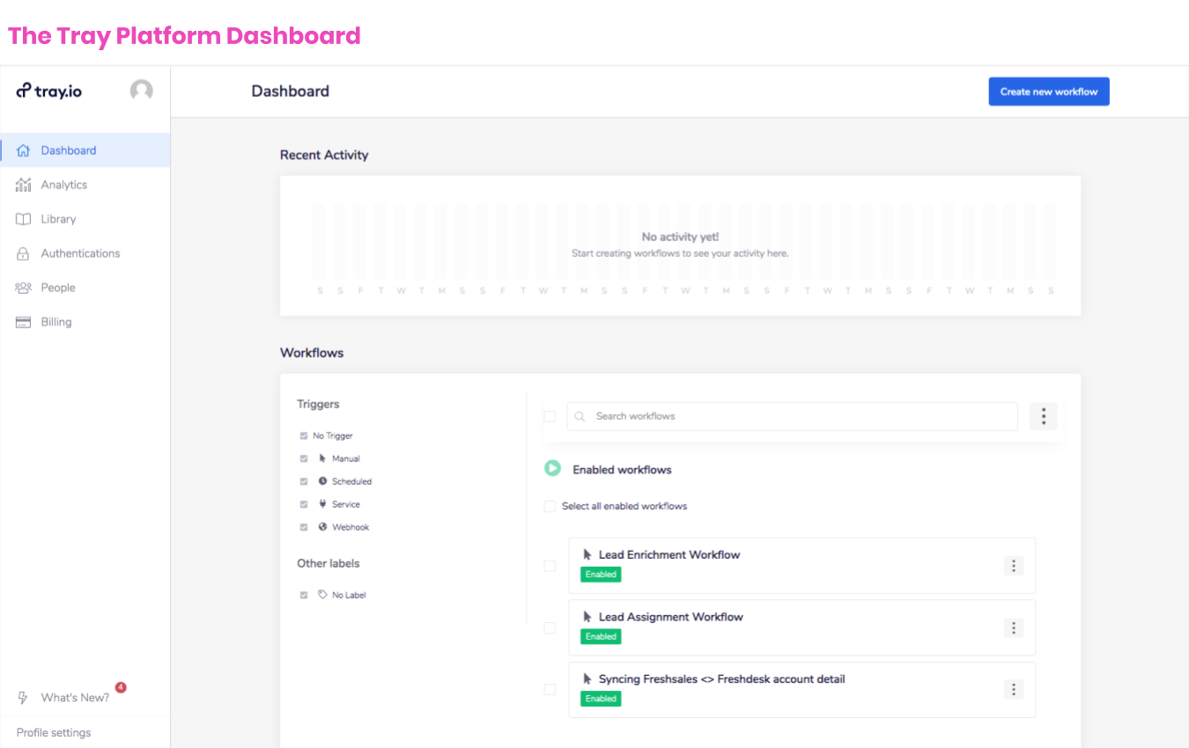Click the Triggers filter heading
This screenshot has width=1189, height=748.
pyautogui.click(x=318, y=405)
